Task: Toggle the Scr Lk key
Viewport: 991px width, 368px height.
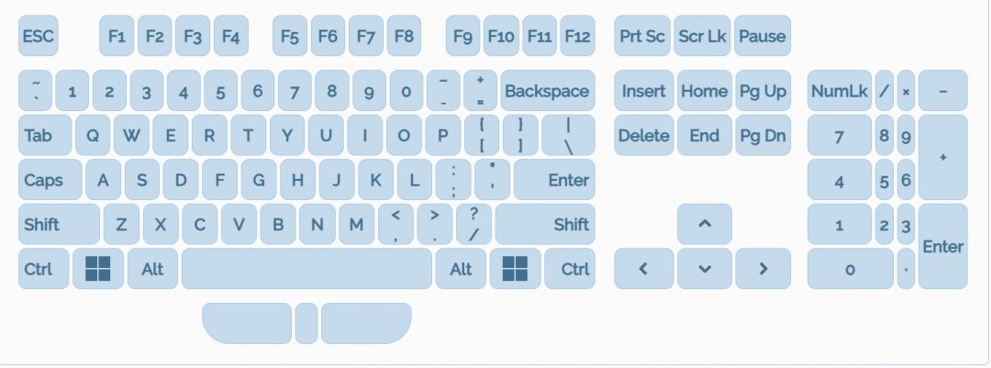Action: [703, 37]
